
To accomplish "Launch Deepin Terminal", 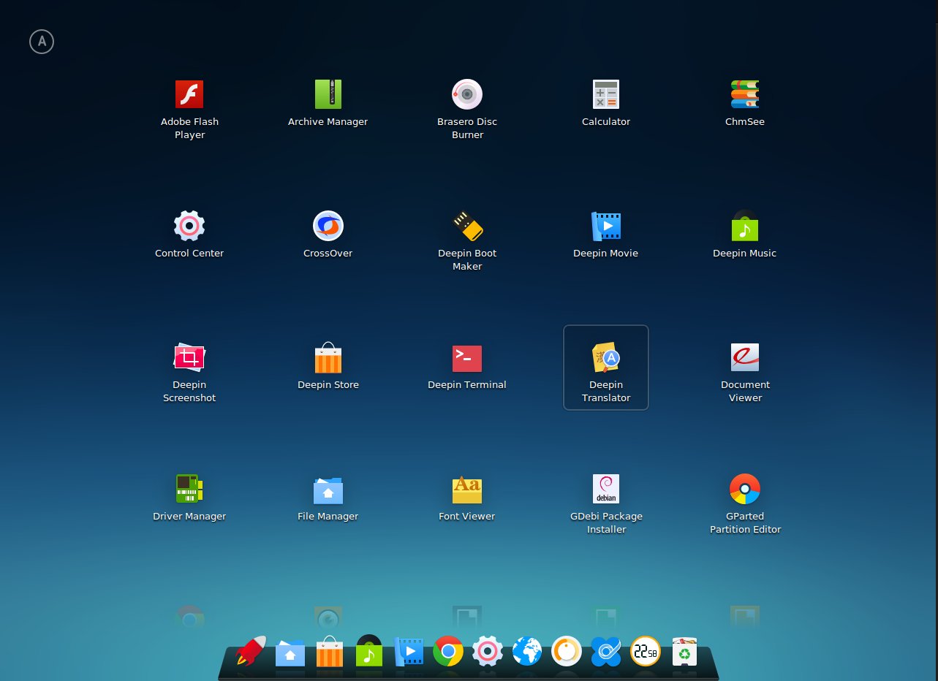I will pos(467,358).
